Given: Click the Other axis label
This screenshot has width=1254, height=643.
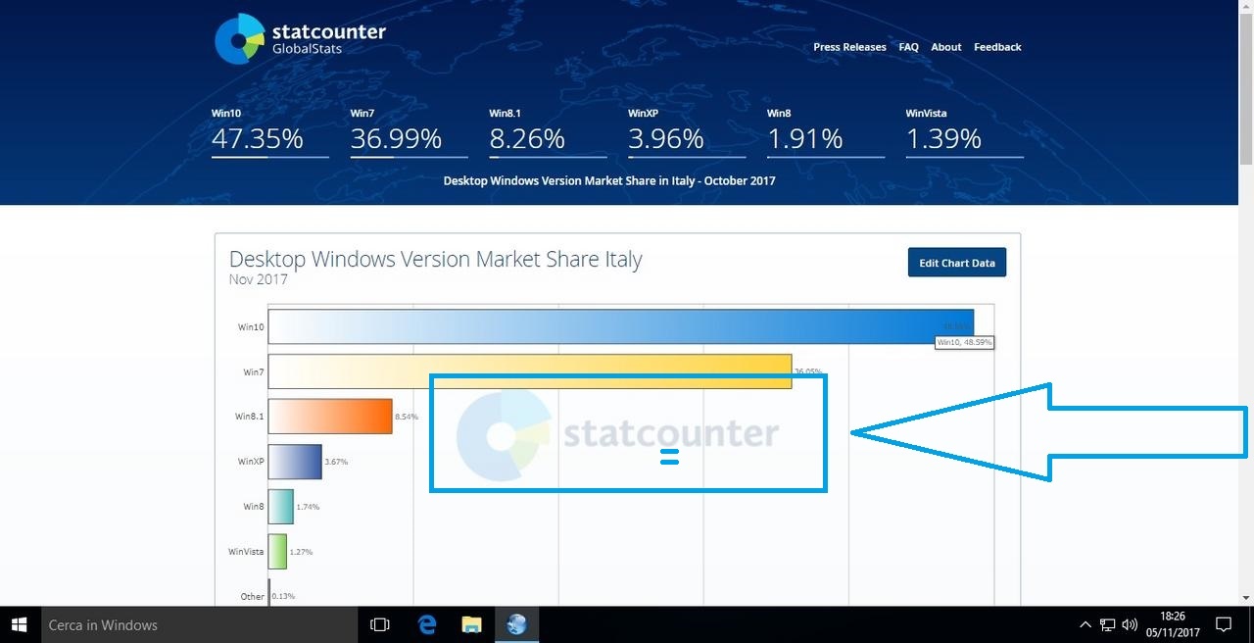Looking at the screenshot, I should coord(253,597).
